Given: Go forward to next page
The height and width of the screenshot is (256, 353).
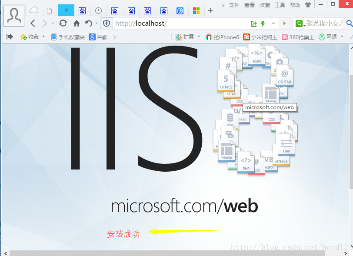Looking at the screenshot, I should point(45,23).
